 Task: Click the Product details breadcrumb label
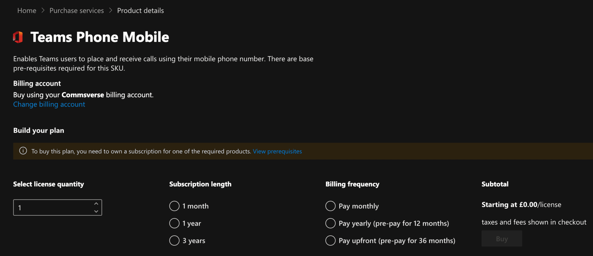coord(140,10)
